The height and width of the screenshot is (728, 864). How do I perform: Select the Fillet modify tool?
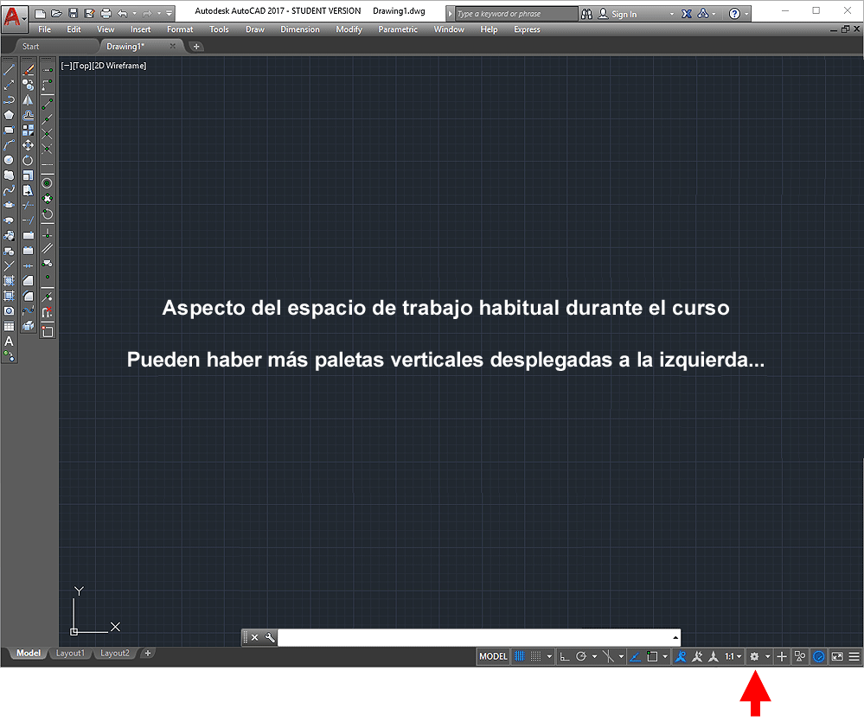point(28,296)
